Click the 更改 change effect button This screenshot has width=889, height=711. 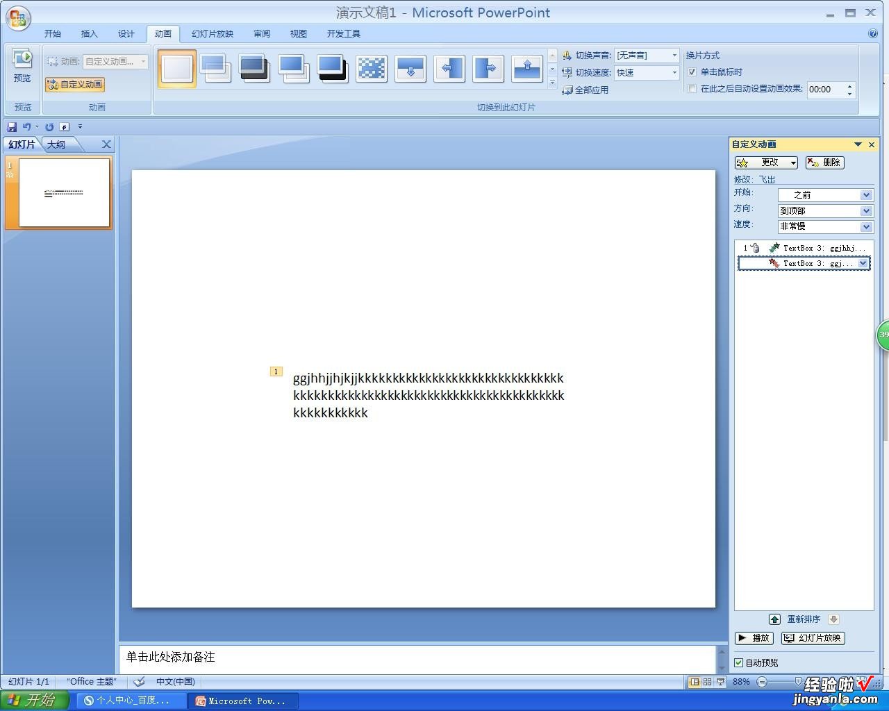tap(767, 162)
